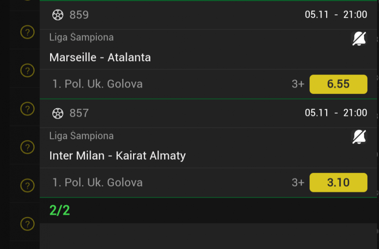Image resolution: width=379 pixels, height=249 pixels.
Task: Click the 05.11 - 21:00 time on match 859
Action: (x=336, y=15)
